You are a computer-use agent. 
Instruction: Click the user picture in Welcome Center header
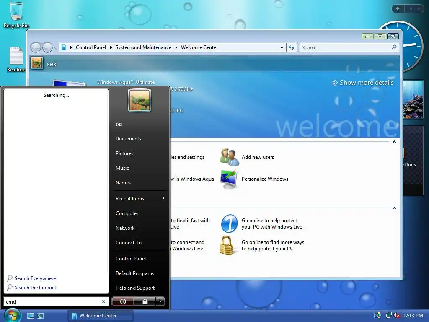(37, 63)
